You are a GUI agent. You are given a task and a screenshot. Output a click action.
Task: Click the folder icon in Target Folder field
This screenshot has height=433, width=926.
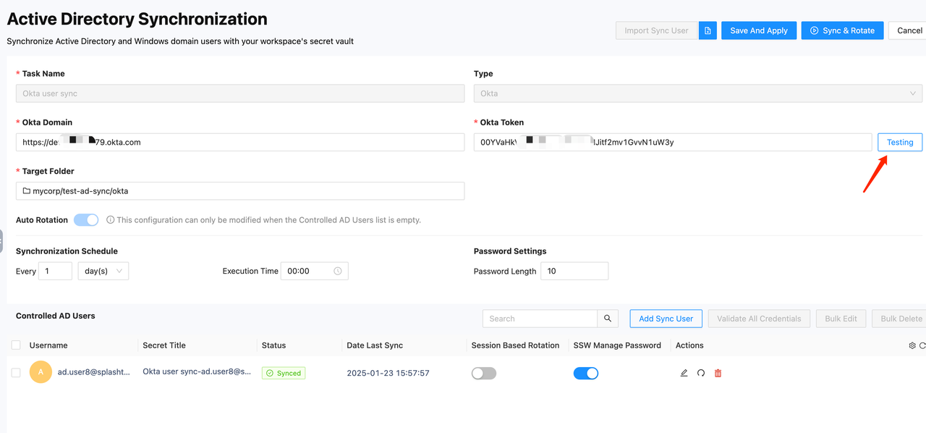point(27,191)
